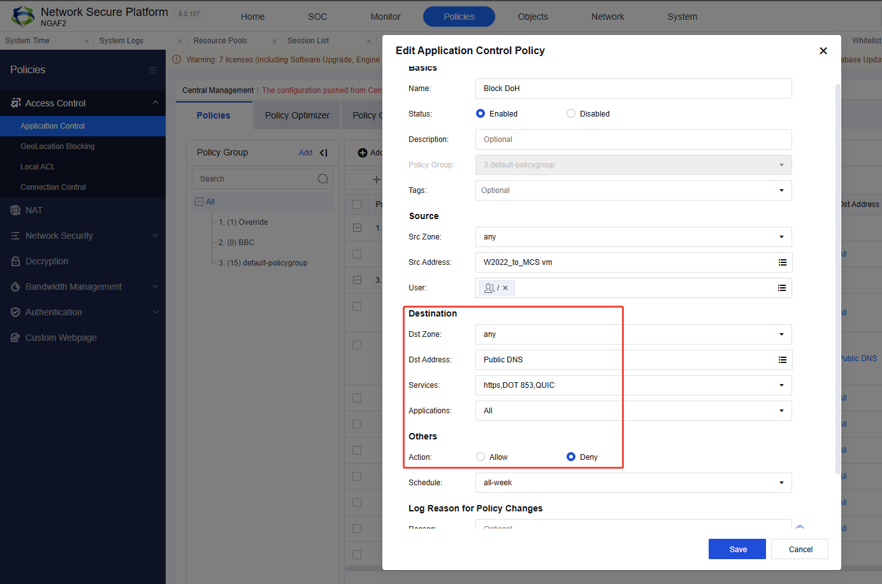882x584 pixels.
Task: Open the Applications dropdown
Action: click(633, 411)
